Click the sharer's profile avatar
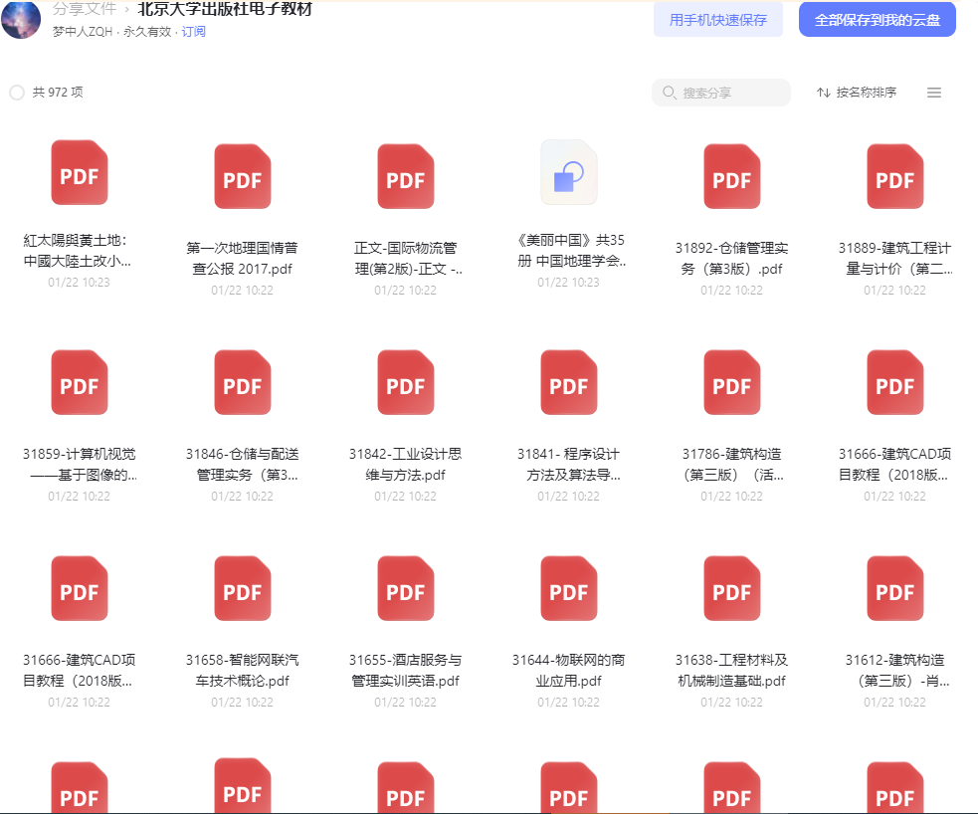978x814 pixels. tap(21, 19)
